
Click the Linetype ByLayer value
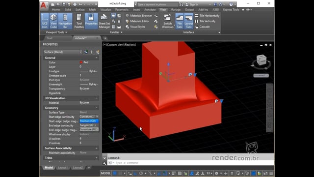click(x=89, y=71)
